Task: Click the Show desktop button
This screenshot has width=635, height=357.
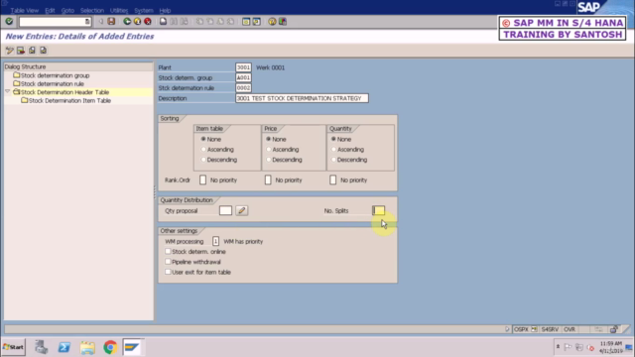Action: pos(629,347)
